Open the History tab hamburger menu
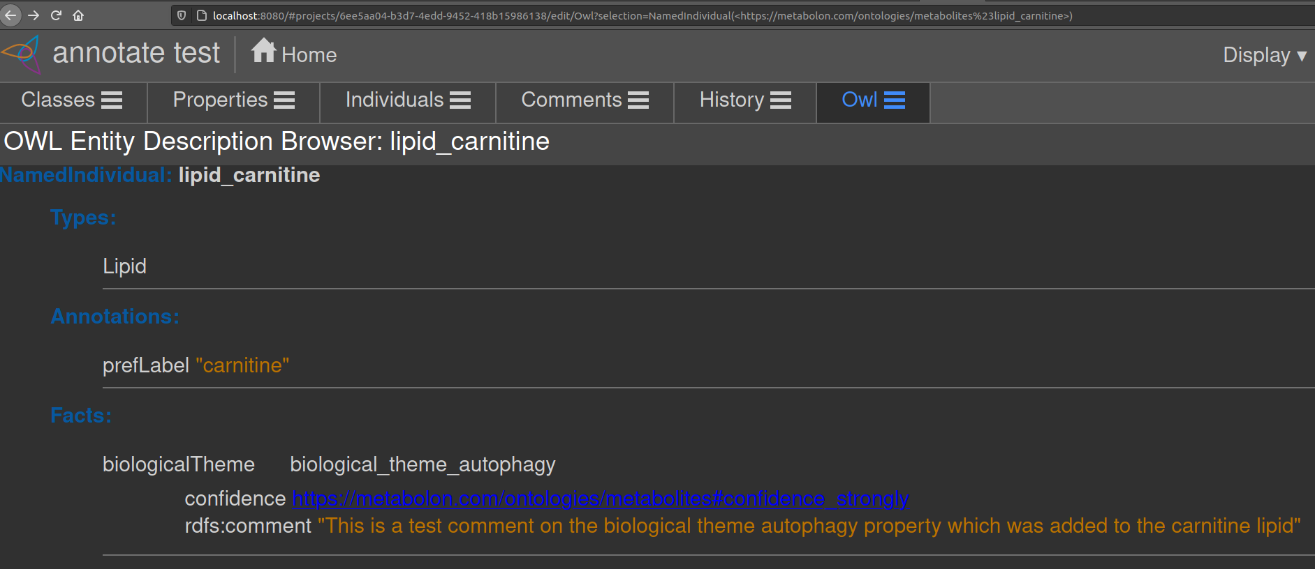The width and height of the screenshot is (1315, 569). (x=781, y=100)
